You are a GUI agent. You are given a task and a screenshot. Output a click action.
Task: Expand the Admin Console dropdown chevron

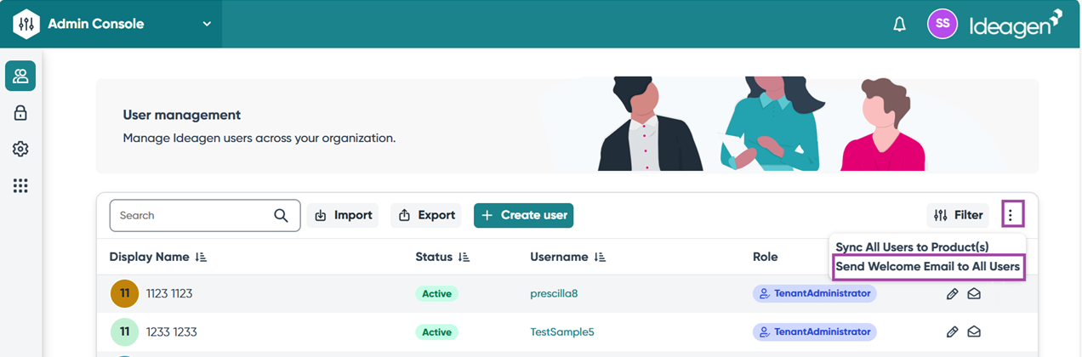[x=207, y=24]
